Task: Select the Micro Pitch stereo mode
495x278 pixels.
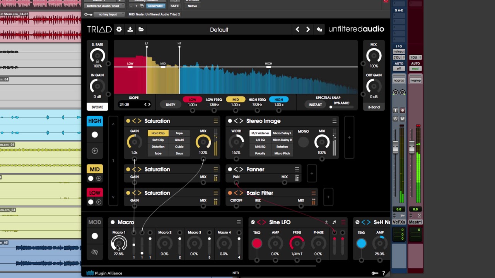Action: [x=282, y=153]
